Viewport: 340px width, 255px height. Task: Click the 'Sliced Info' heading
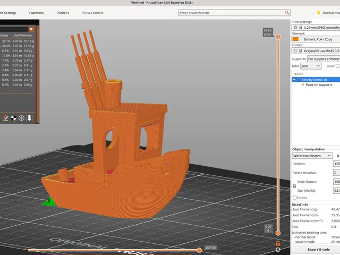coord(300,205)
